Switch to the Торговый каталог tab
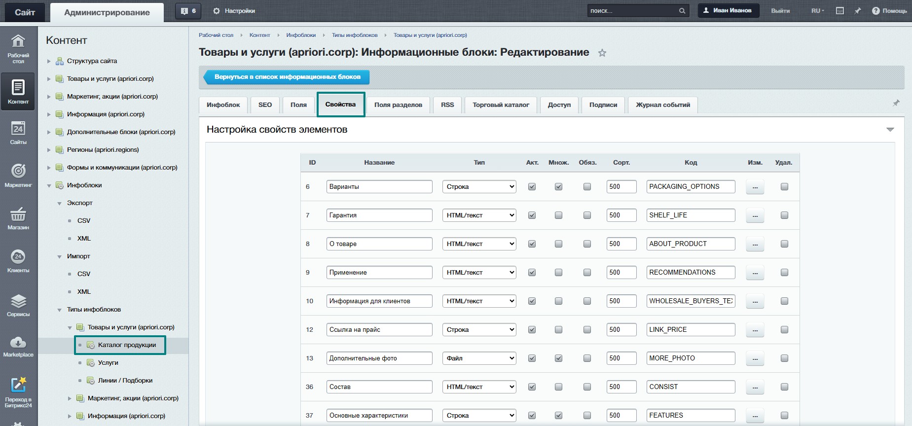The width and height of the screenshot is (912, 426). click(501, 105)
